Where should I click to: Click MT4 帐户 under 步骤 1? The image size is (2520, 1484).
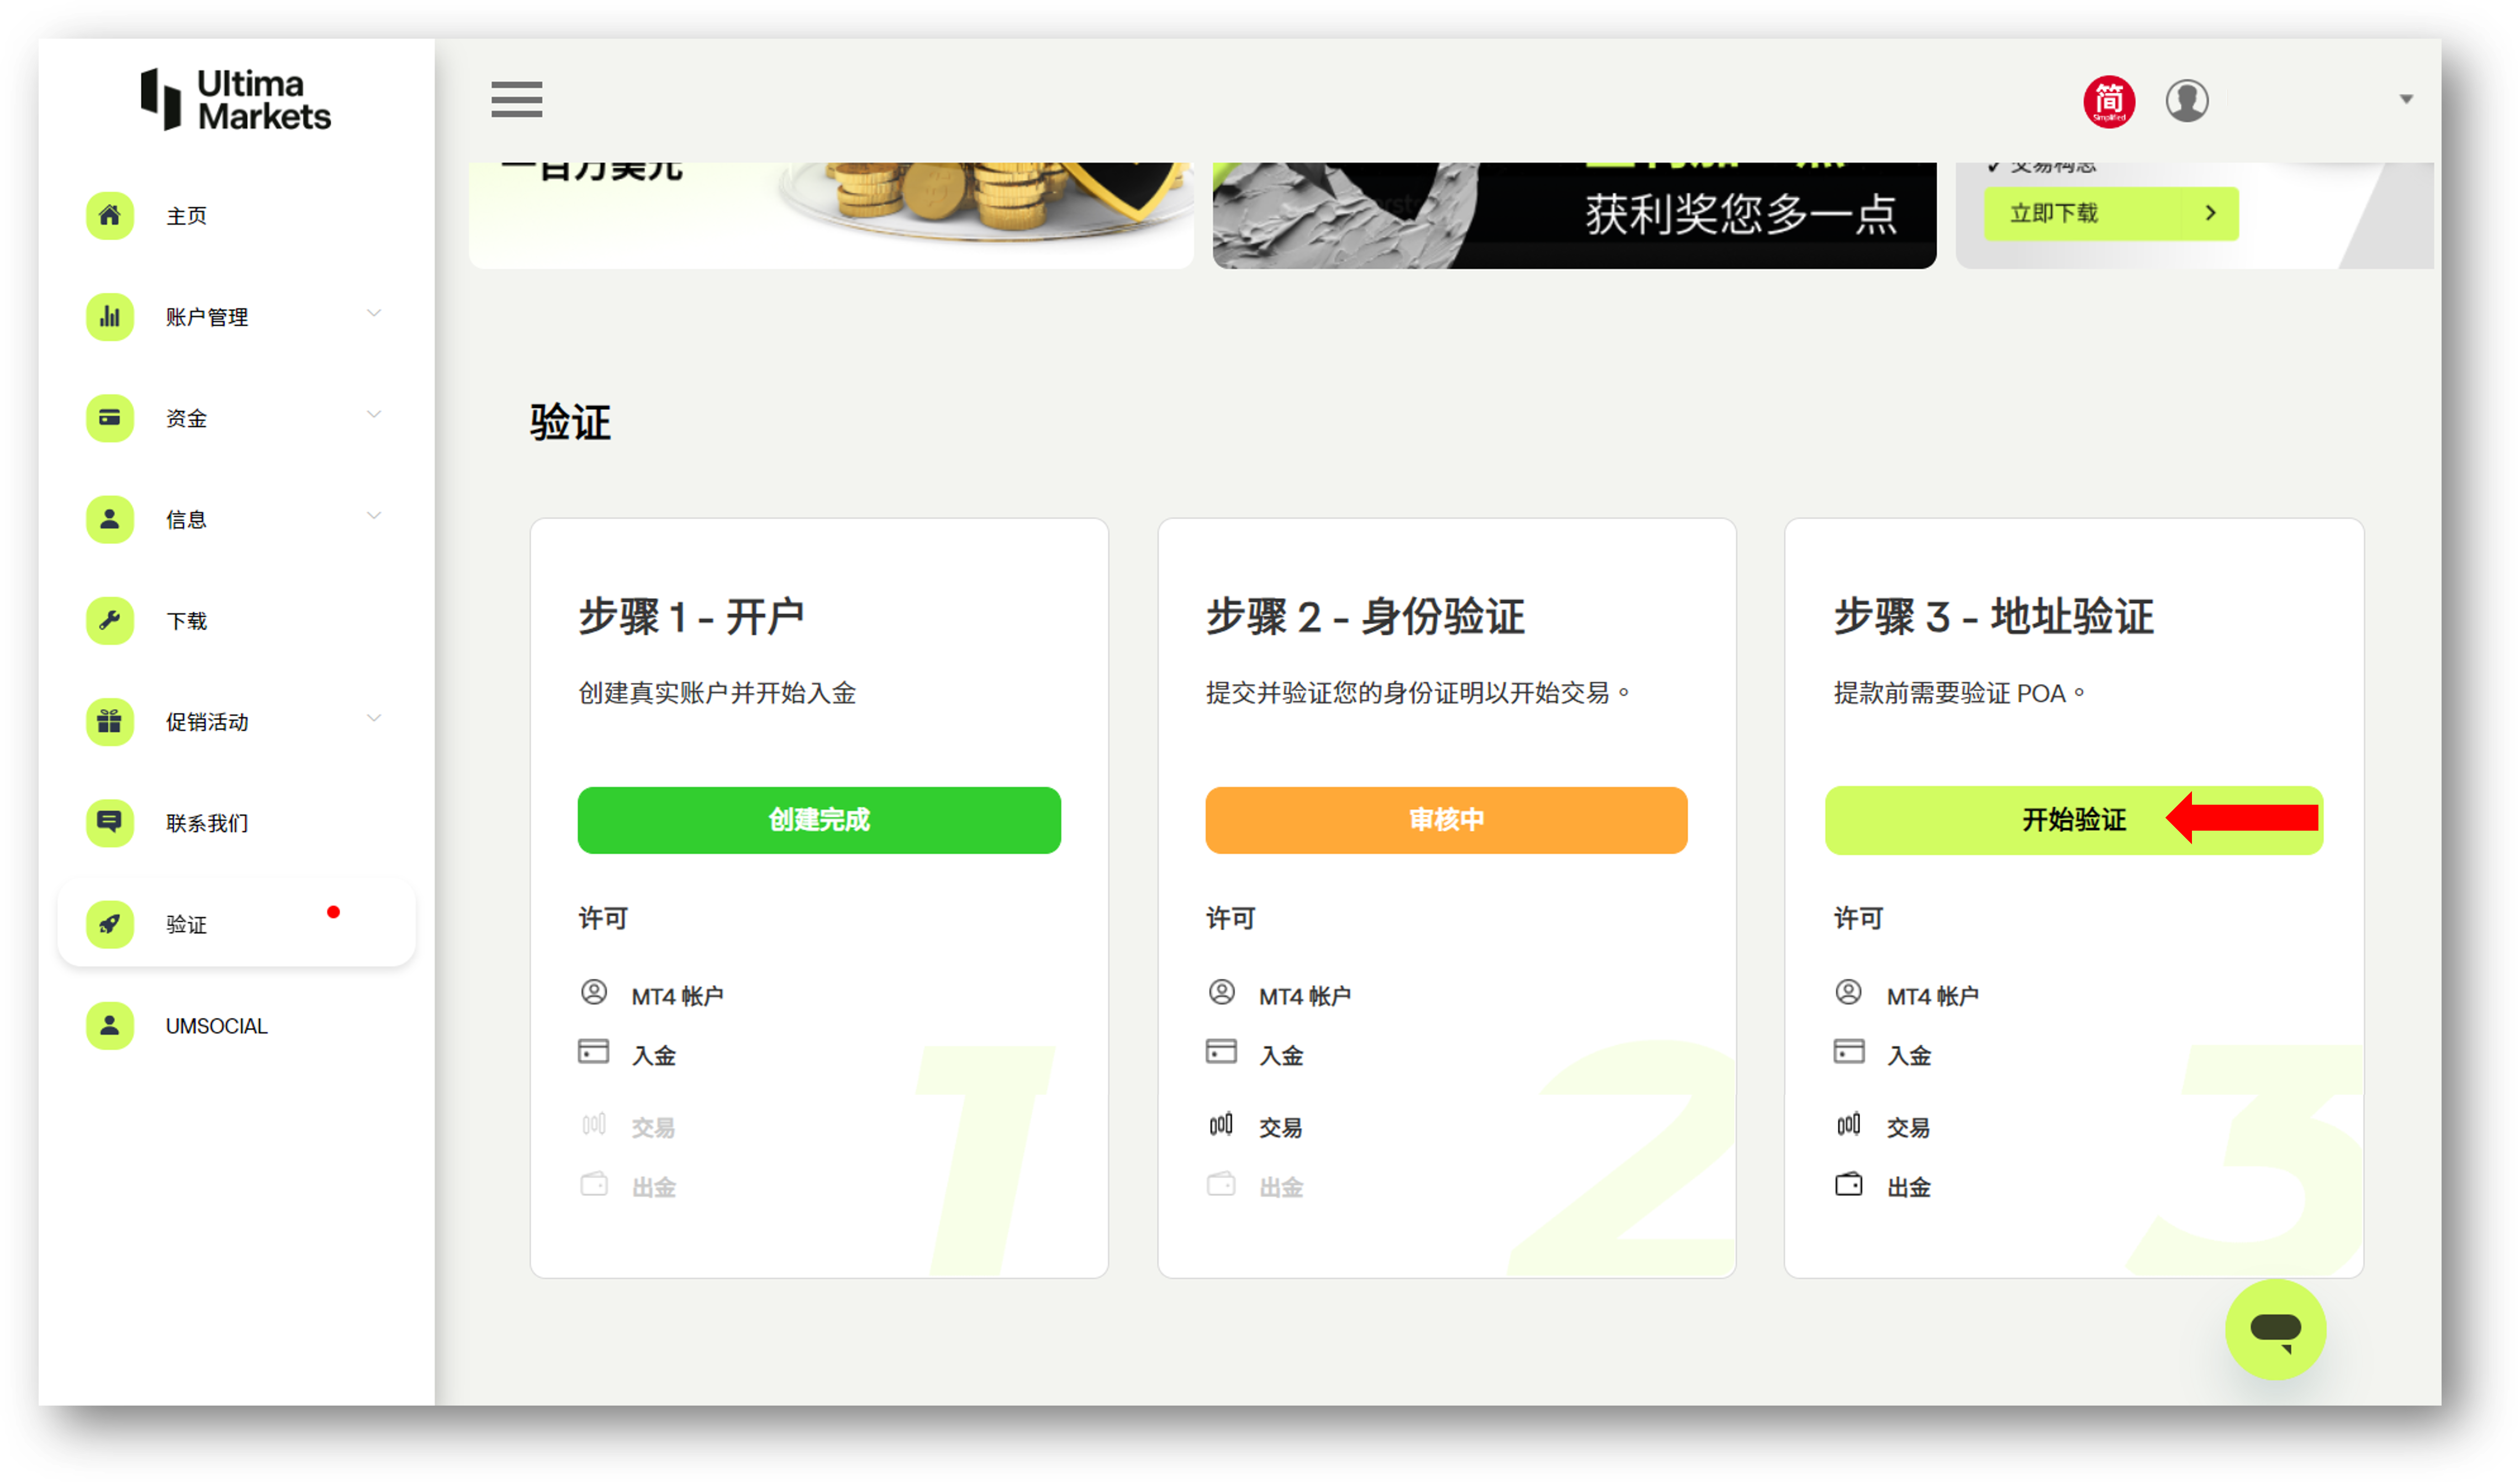tap(677, 996)
